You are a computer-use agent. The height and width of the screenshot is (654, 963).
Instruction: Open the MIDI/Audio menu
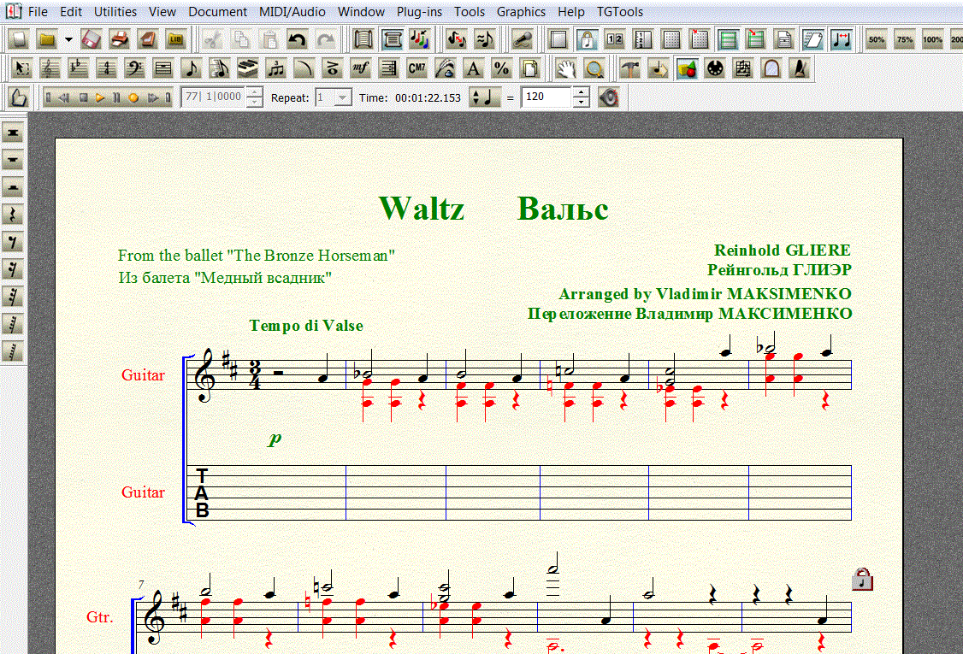292,12
